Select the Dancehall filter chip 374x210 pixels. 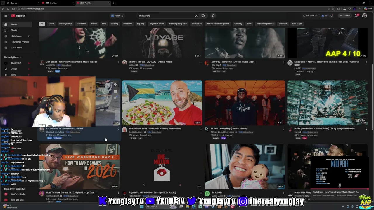(82, 24)
